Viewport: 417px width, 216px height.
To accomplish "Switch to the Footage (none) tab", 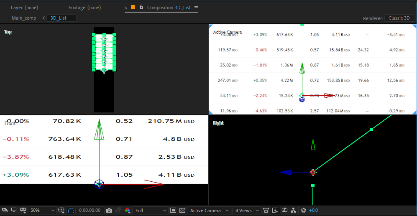I will point(84,8).
